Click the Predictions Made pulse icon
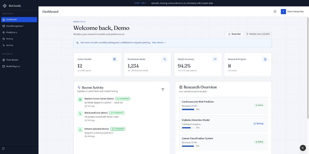 [165, 59]
